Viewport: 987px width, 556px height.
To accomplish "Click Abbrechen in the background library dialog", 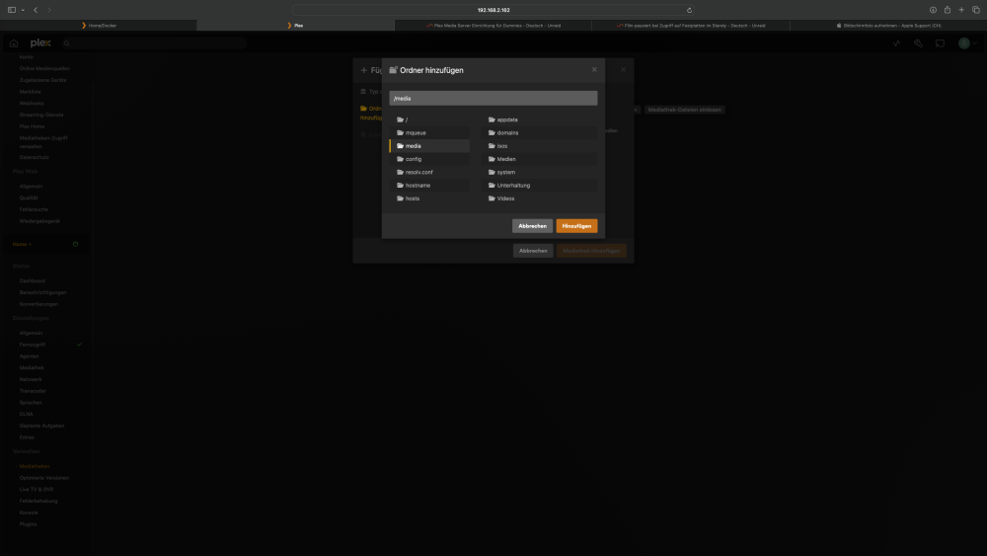I will click(533, 251).
